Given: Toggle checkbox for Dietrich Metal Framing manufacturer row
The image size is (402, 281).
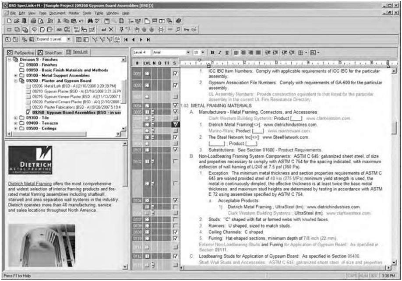Looking at the screenshot, I should (175, 124).
